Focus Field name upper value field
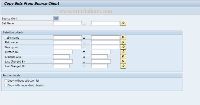 (x=105, y=42)
